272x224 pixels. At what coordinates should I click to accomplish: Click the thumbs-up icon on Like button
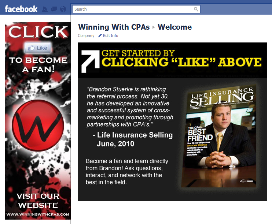click(x=31, y=48)
